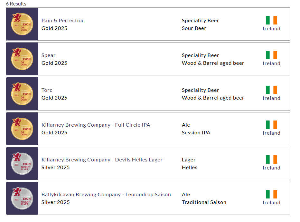Open Ballykilcavan Brewing Company Lemondrop Saison

pyautogui.click(x=106, y=195)
